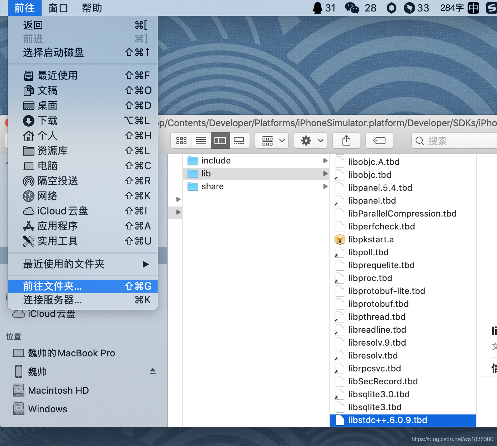497x446 pixels.
Task: Select the libsqlite3.tbd file
Action: tap(375, 407)
